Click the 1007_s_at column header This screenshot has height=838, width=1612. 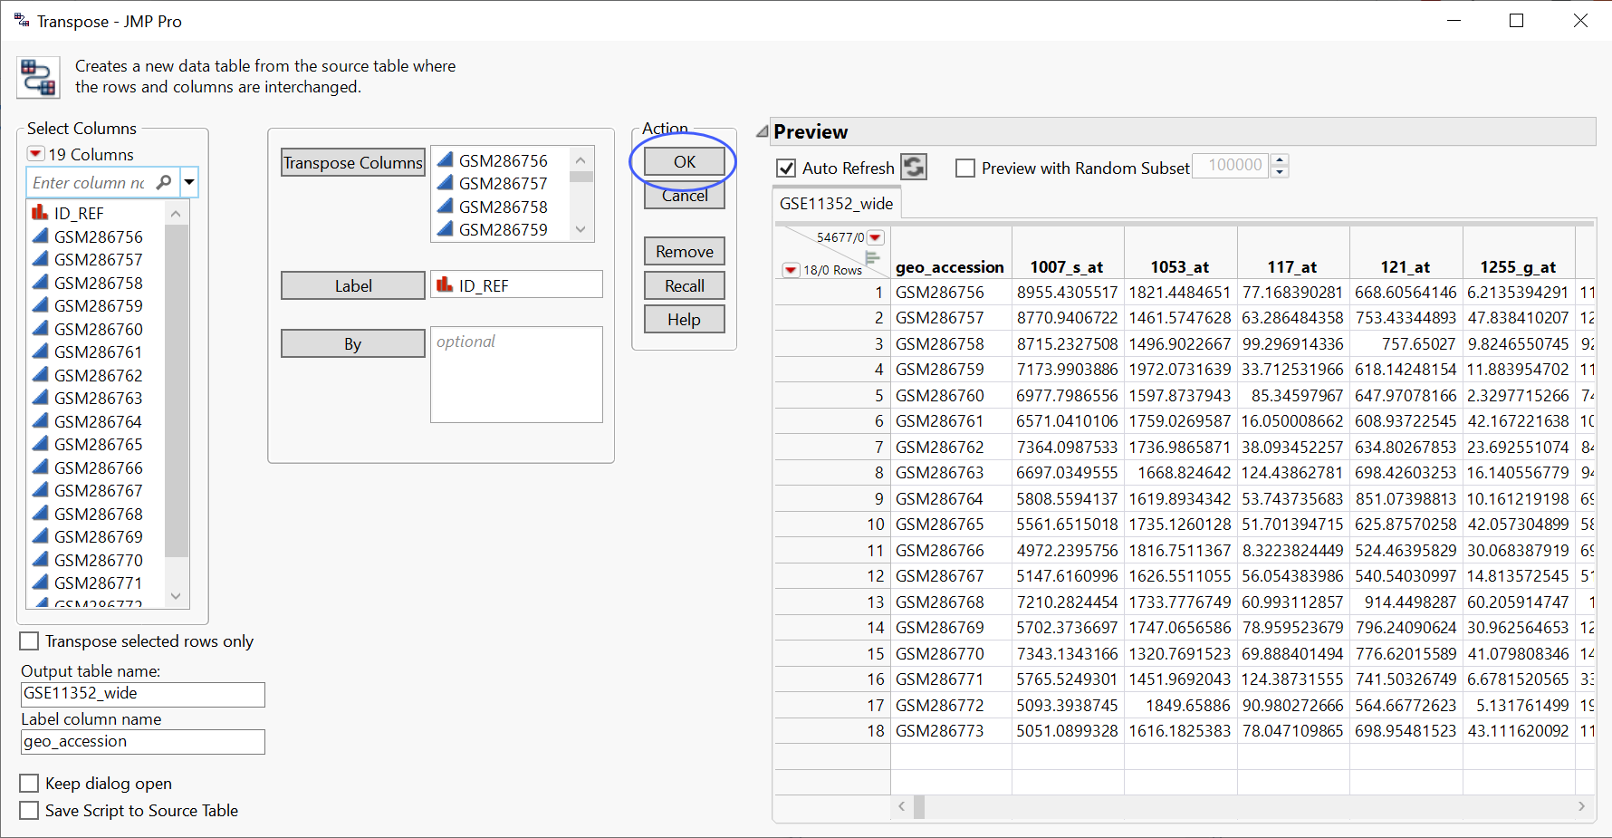pos(1066,267)
